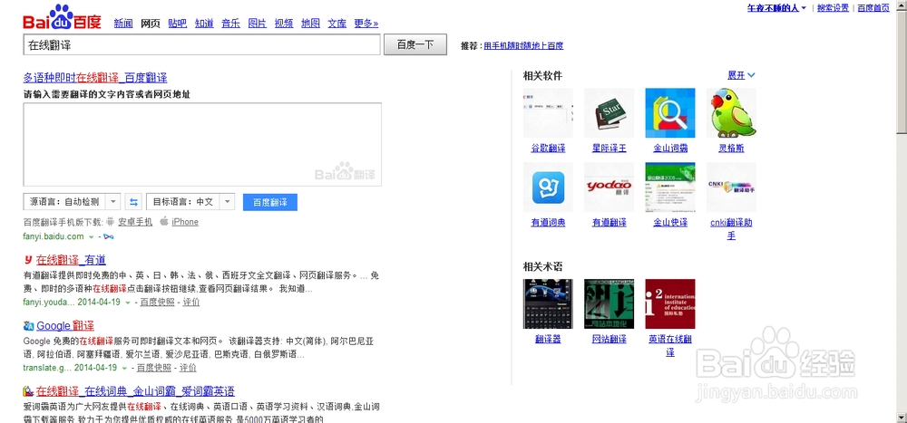Open the 谷歌翻译 software thumbnail icon
Screen dimensions: 907x423
(548, 112)
